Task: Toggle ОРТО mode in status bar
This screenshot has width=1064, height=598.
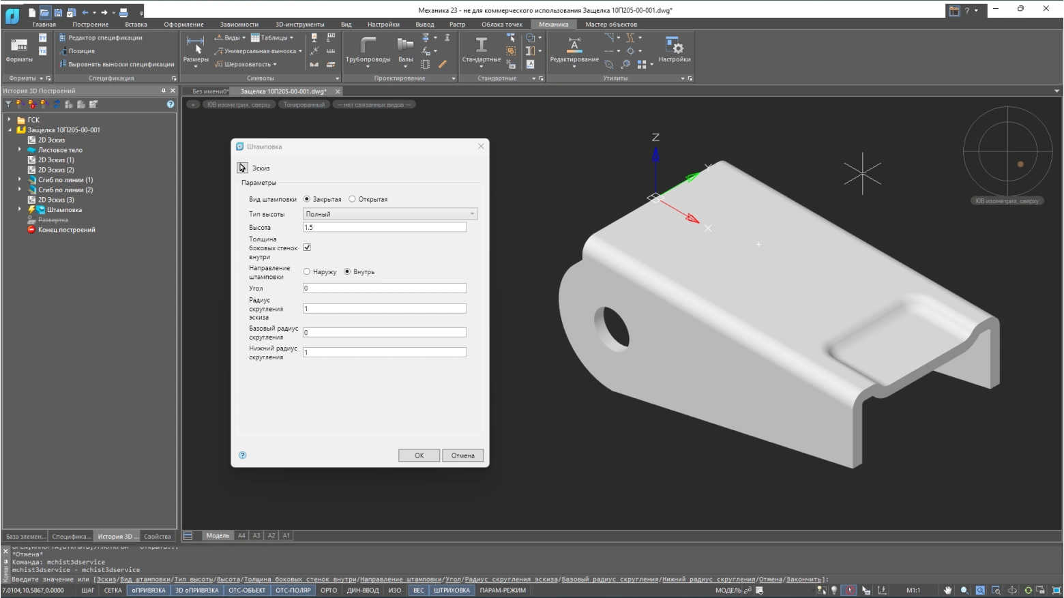Action: coord(329,590)
